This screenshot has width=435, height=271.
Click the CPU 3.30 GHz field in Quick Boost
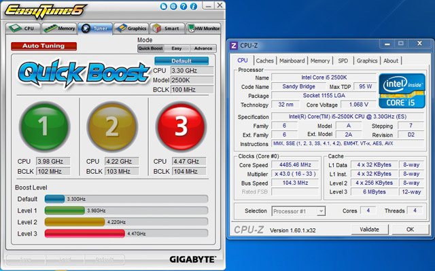point(192,71)
